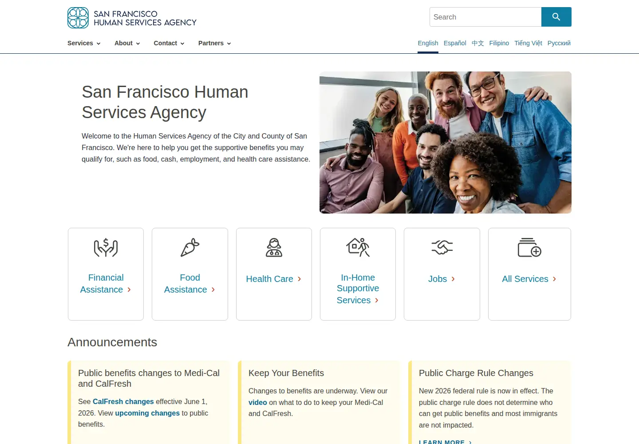
Task: Click the San Francisco Human Services Agency heading
Action: [165, 102]
